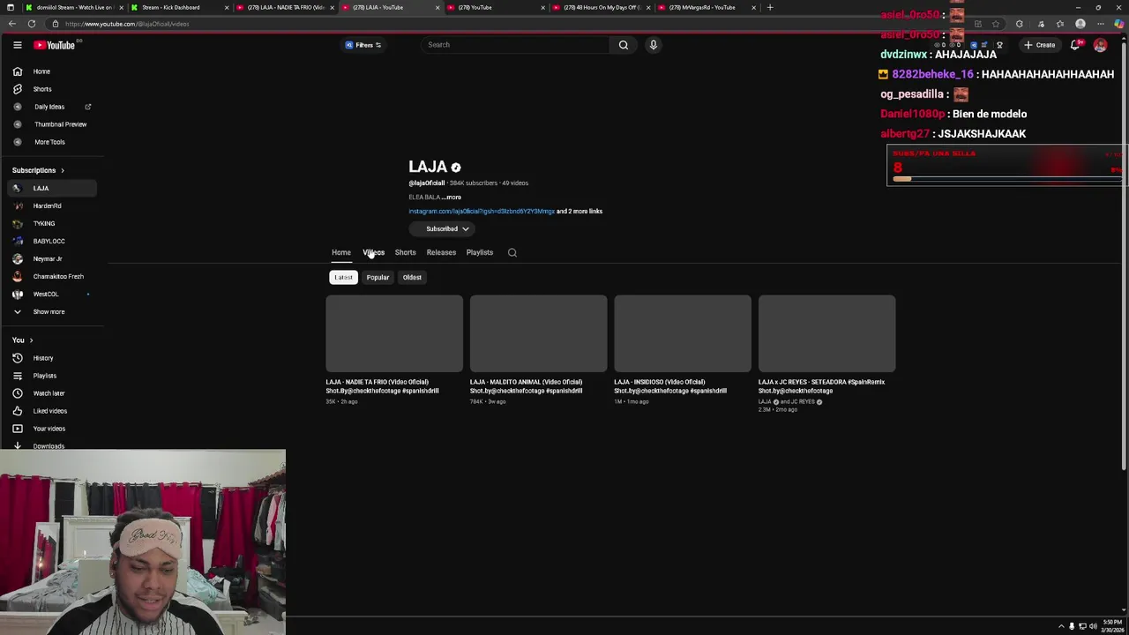Screen dimensions: 1129x635
Task: Open the BABYLOCC subscription channel
Action: coord(50,241)
